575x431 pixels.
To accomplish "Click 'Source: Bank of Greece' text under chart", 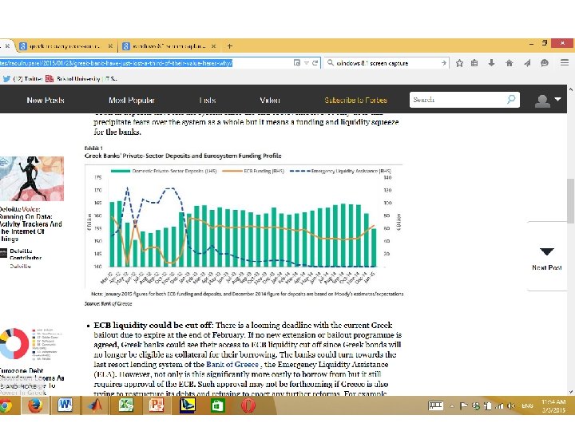I will [108, 303].
